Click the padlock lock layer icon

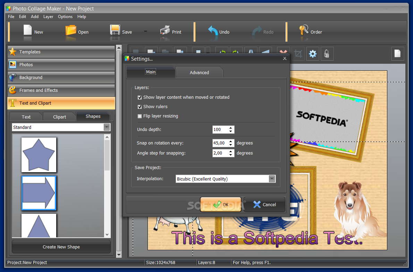(327, 54)
